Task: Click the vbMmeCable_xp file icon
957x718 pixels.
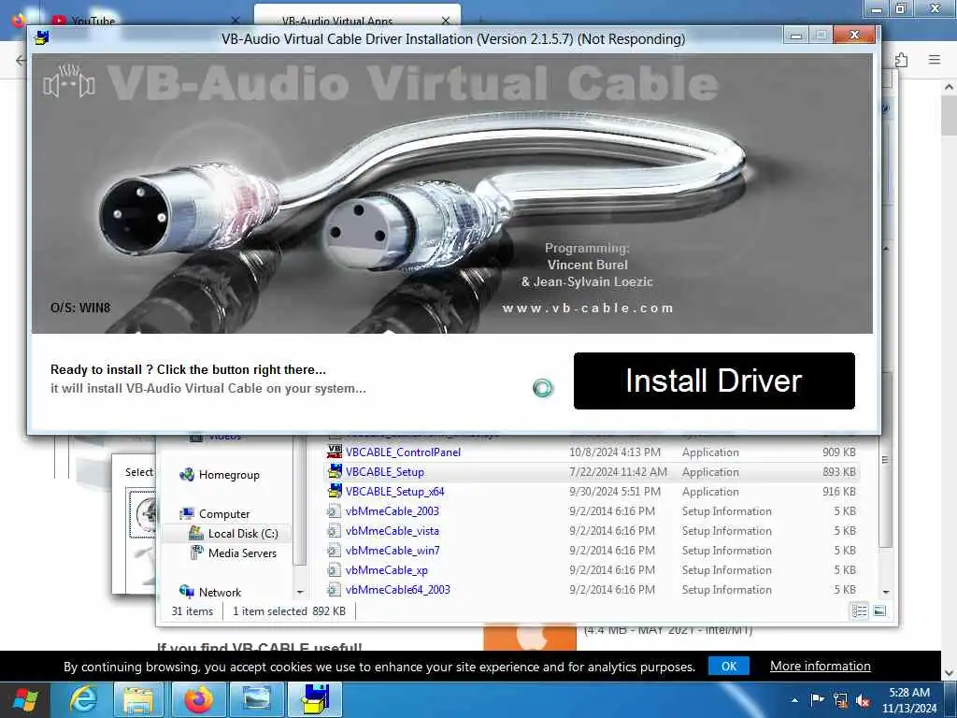Action: click(x=334, y=569)
